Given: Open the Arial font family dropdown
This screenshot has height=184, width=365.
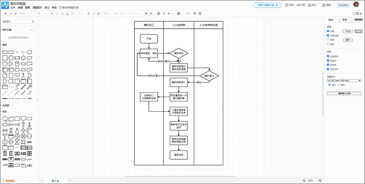Looking at the screenshot, I should click(x=26, y=14).
